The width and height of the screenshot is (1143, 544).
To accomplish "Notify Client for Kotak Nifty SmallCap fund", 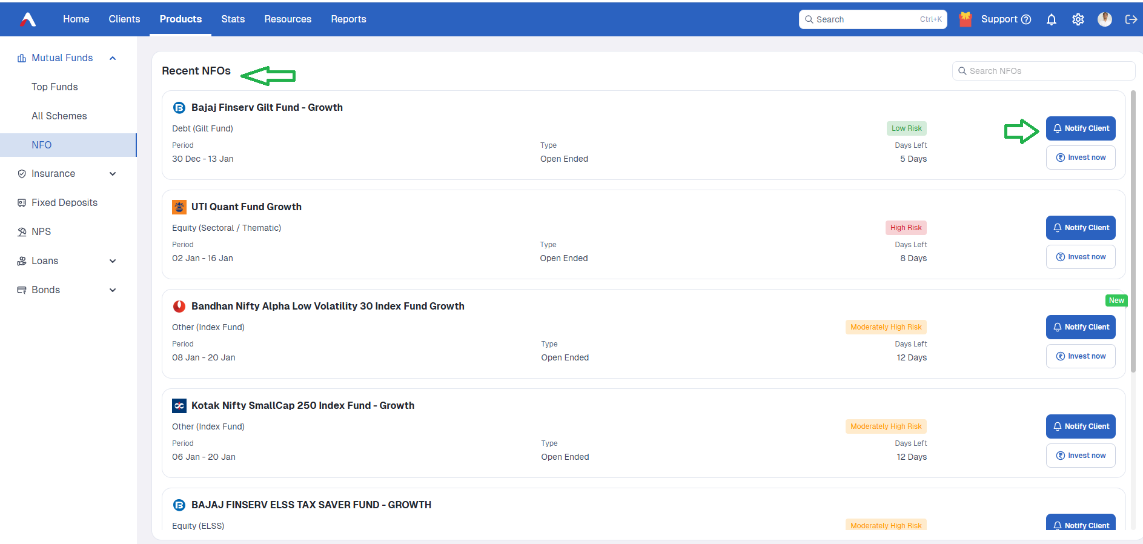I will click(1081, 426).
